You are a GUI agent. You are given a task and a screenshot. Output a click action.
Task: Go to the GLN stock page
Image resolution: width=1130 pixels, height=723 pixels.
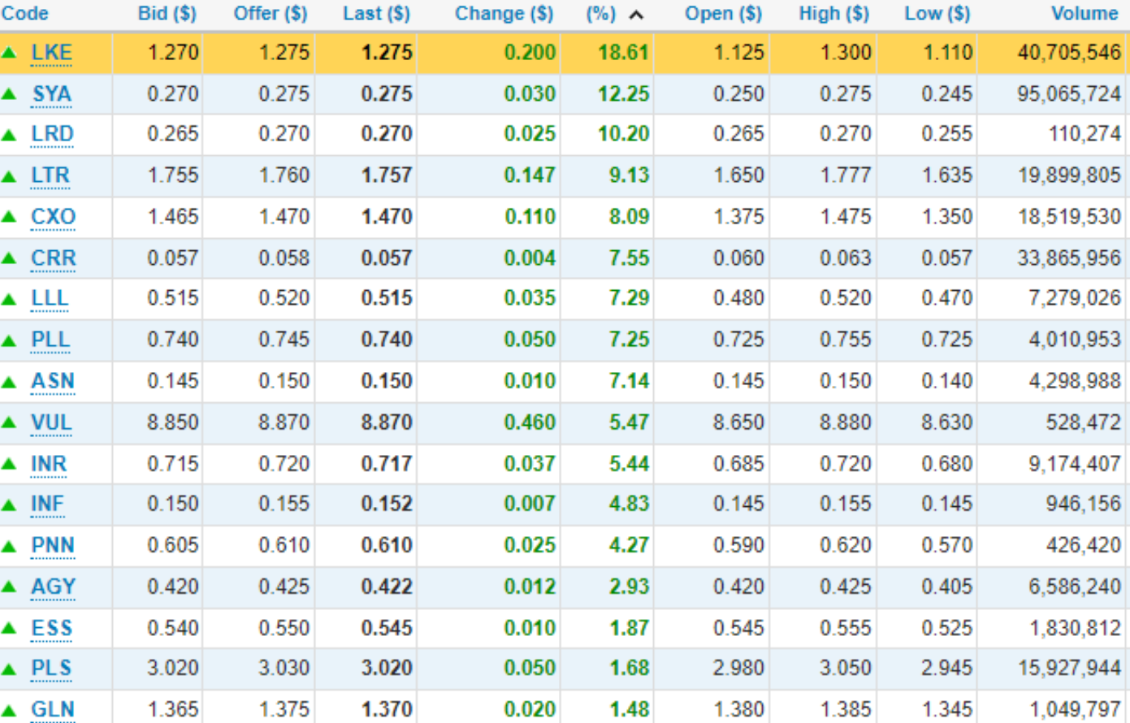[x=53, y=710]
